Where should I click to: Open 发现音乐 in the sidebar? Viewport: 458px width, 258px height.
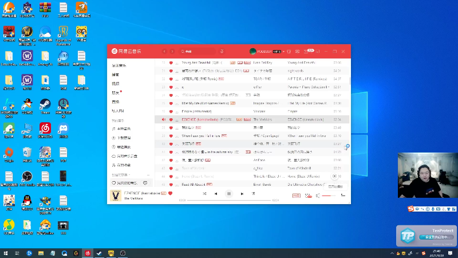pyautogui.click(x=119, y=65)
